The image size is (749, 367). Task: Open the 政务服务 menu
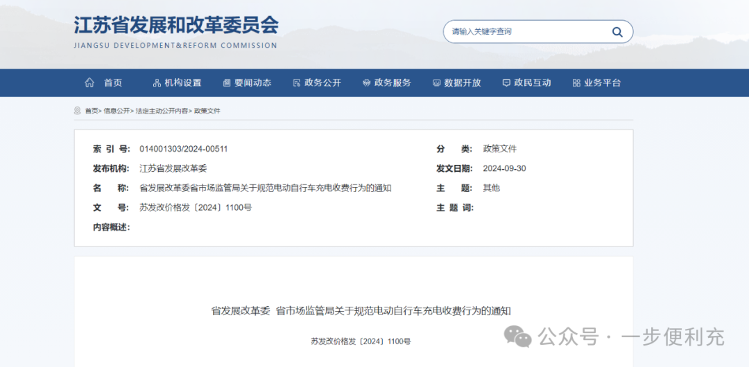[393, 82]
